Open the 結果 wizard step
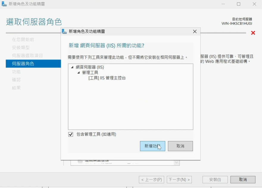Image resolution: width=262 pixels, height=188 pixels. tap(16, 88)
